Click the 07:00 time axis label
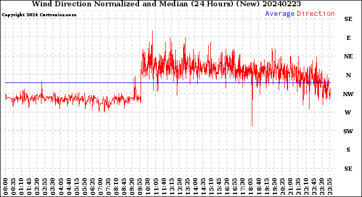The height and width of the screenshot is (197, 362). click(100, 186)
